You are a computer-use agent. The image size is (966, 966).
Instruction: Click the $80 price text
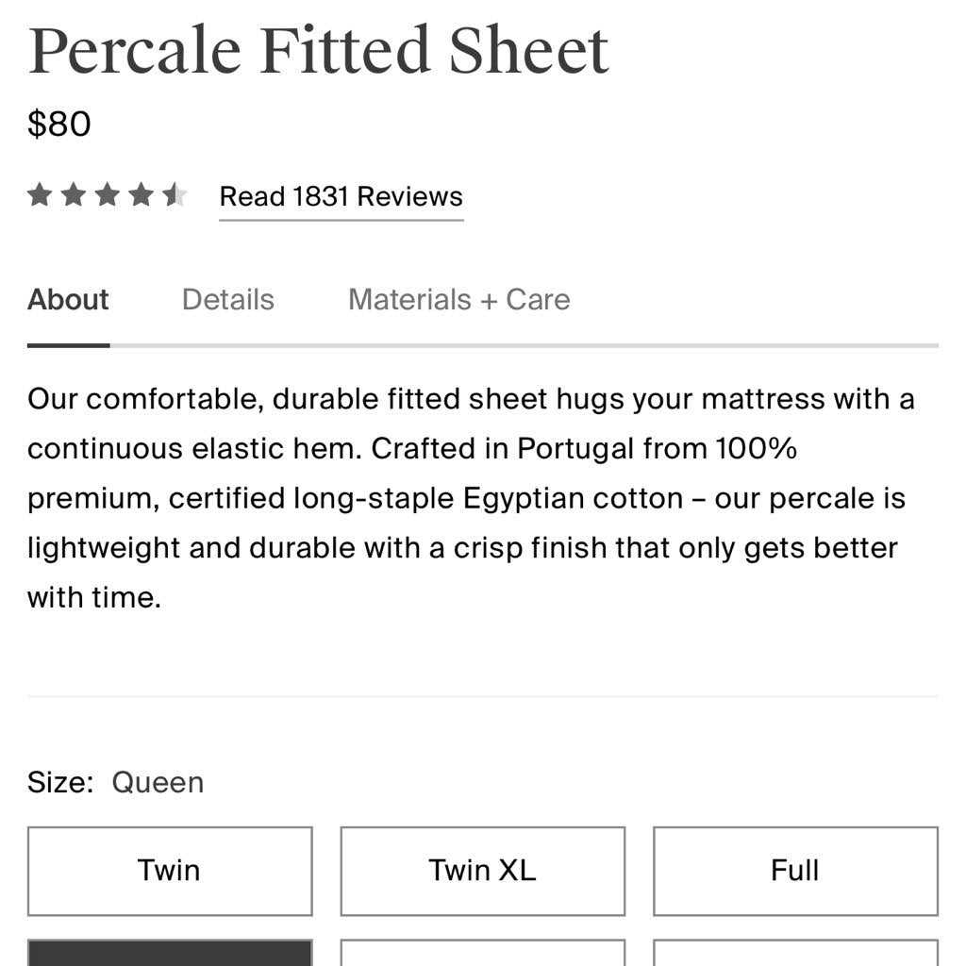(58, 125)
